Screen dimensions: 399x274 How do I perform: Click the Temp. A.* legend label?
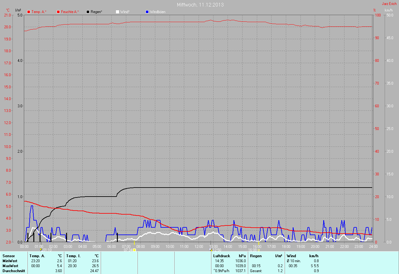click(x=39, y=12)
